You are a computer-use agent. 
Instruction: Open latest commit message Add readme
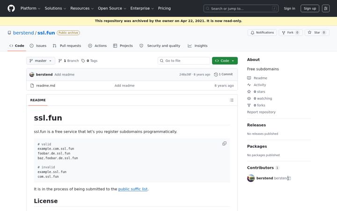[x=65, y=75]
